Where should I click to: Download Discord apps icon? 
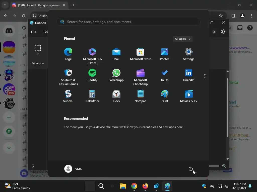tap(9, 148)
